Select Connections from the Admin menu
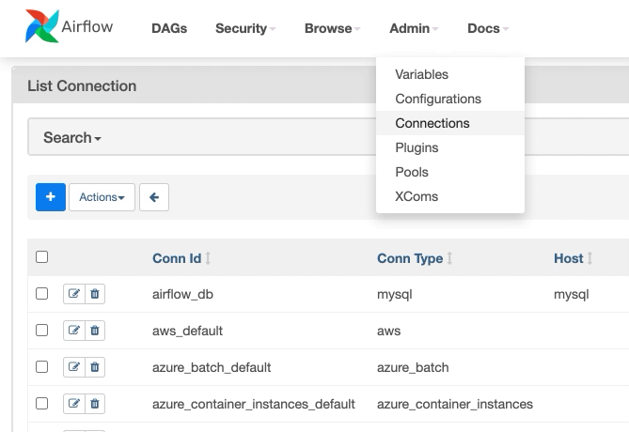629x432 pixels. (432, 123)
